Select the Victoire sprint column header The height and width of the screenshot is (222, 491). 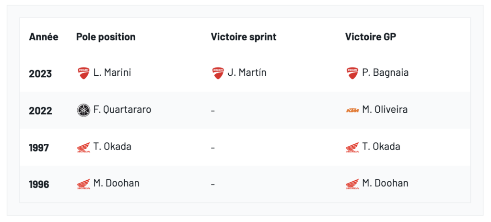244,37
